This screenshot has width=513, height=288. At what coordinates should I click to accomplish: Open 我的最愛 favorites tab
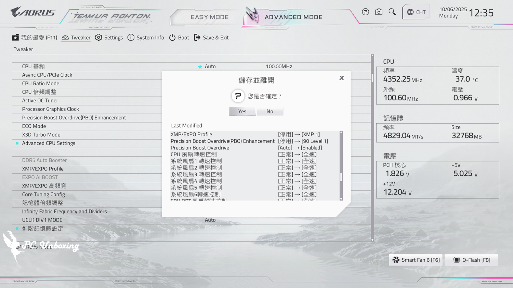(x=35, y=38)
